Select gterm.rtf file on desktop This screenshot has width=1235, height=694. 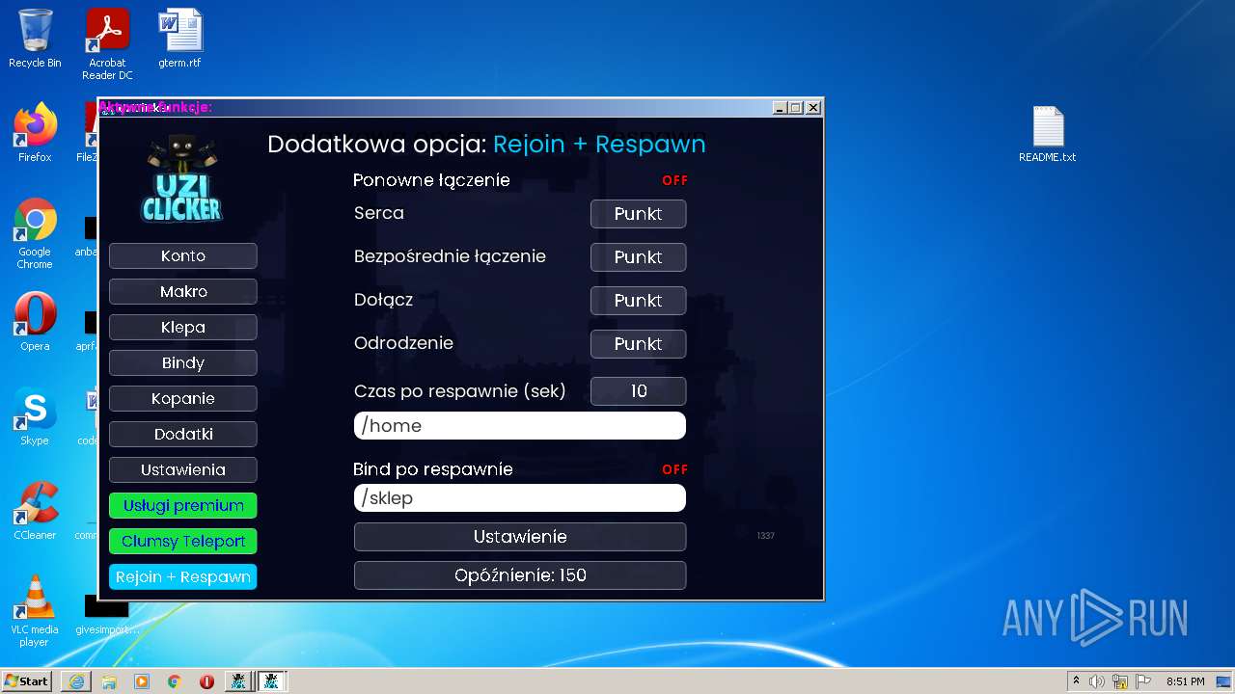pyautogui.click(x=180, y=39)
